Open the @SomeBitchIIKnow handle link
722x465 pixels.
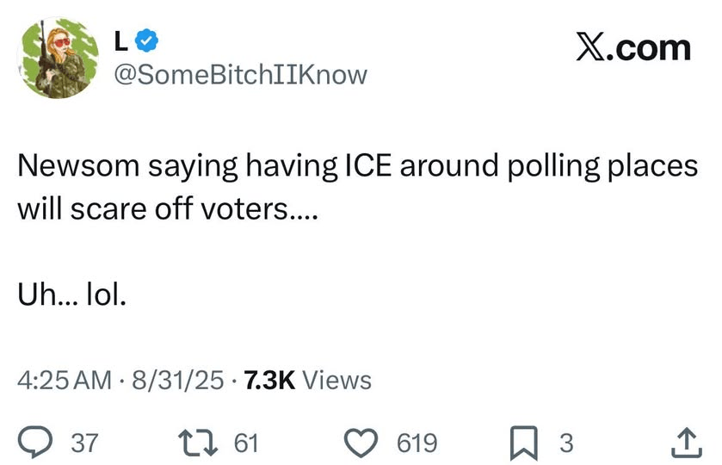pos(240,75)
